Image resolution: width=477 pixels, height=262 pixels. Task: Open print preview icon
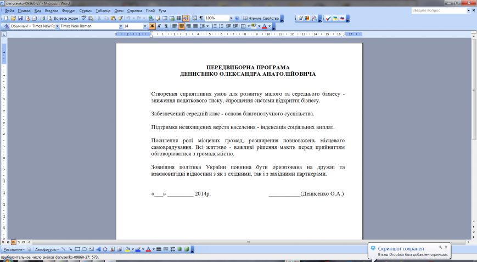(x=49, y=18)
